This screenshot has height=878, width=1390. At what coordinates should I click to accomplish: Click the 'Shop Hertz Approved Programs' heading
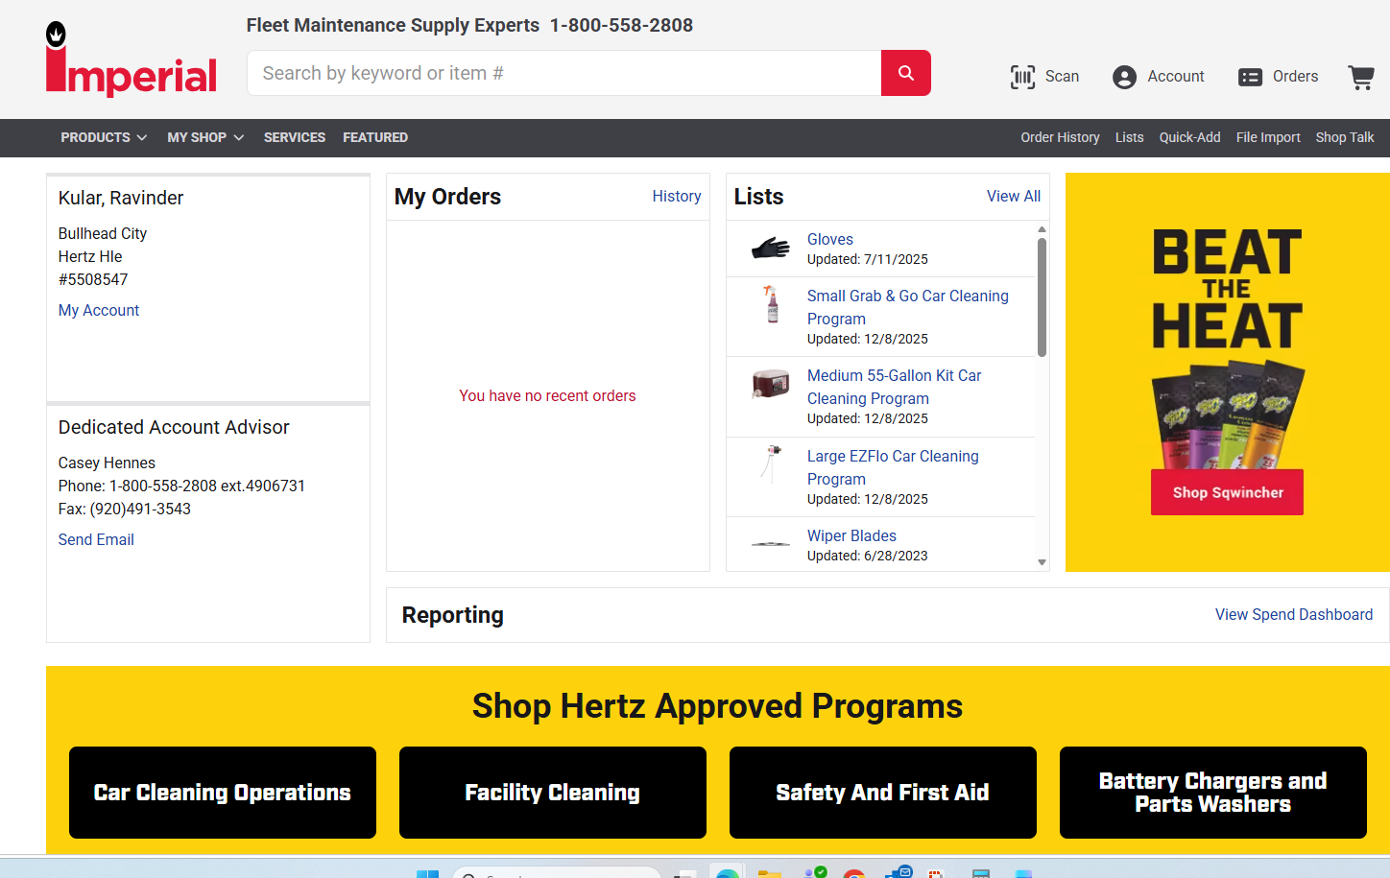(x=718, y=706)
